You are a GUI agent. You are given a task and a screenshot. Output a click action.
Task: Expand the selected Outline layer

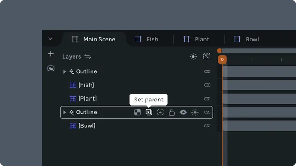[65, 112]
